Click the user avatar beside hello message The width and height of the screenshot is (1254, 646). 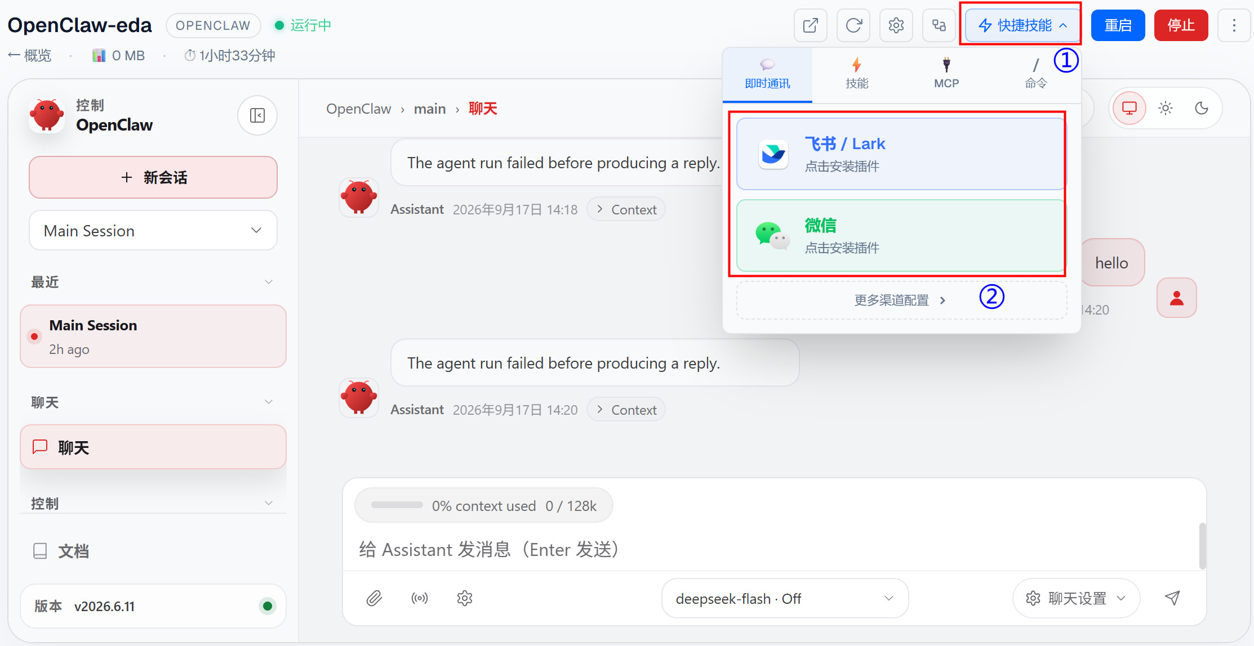click(x=1176, y=298)
